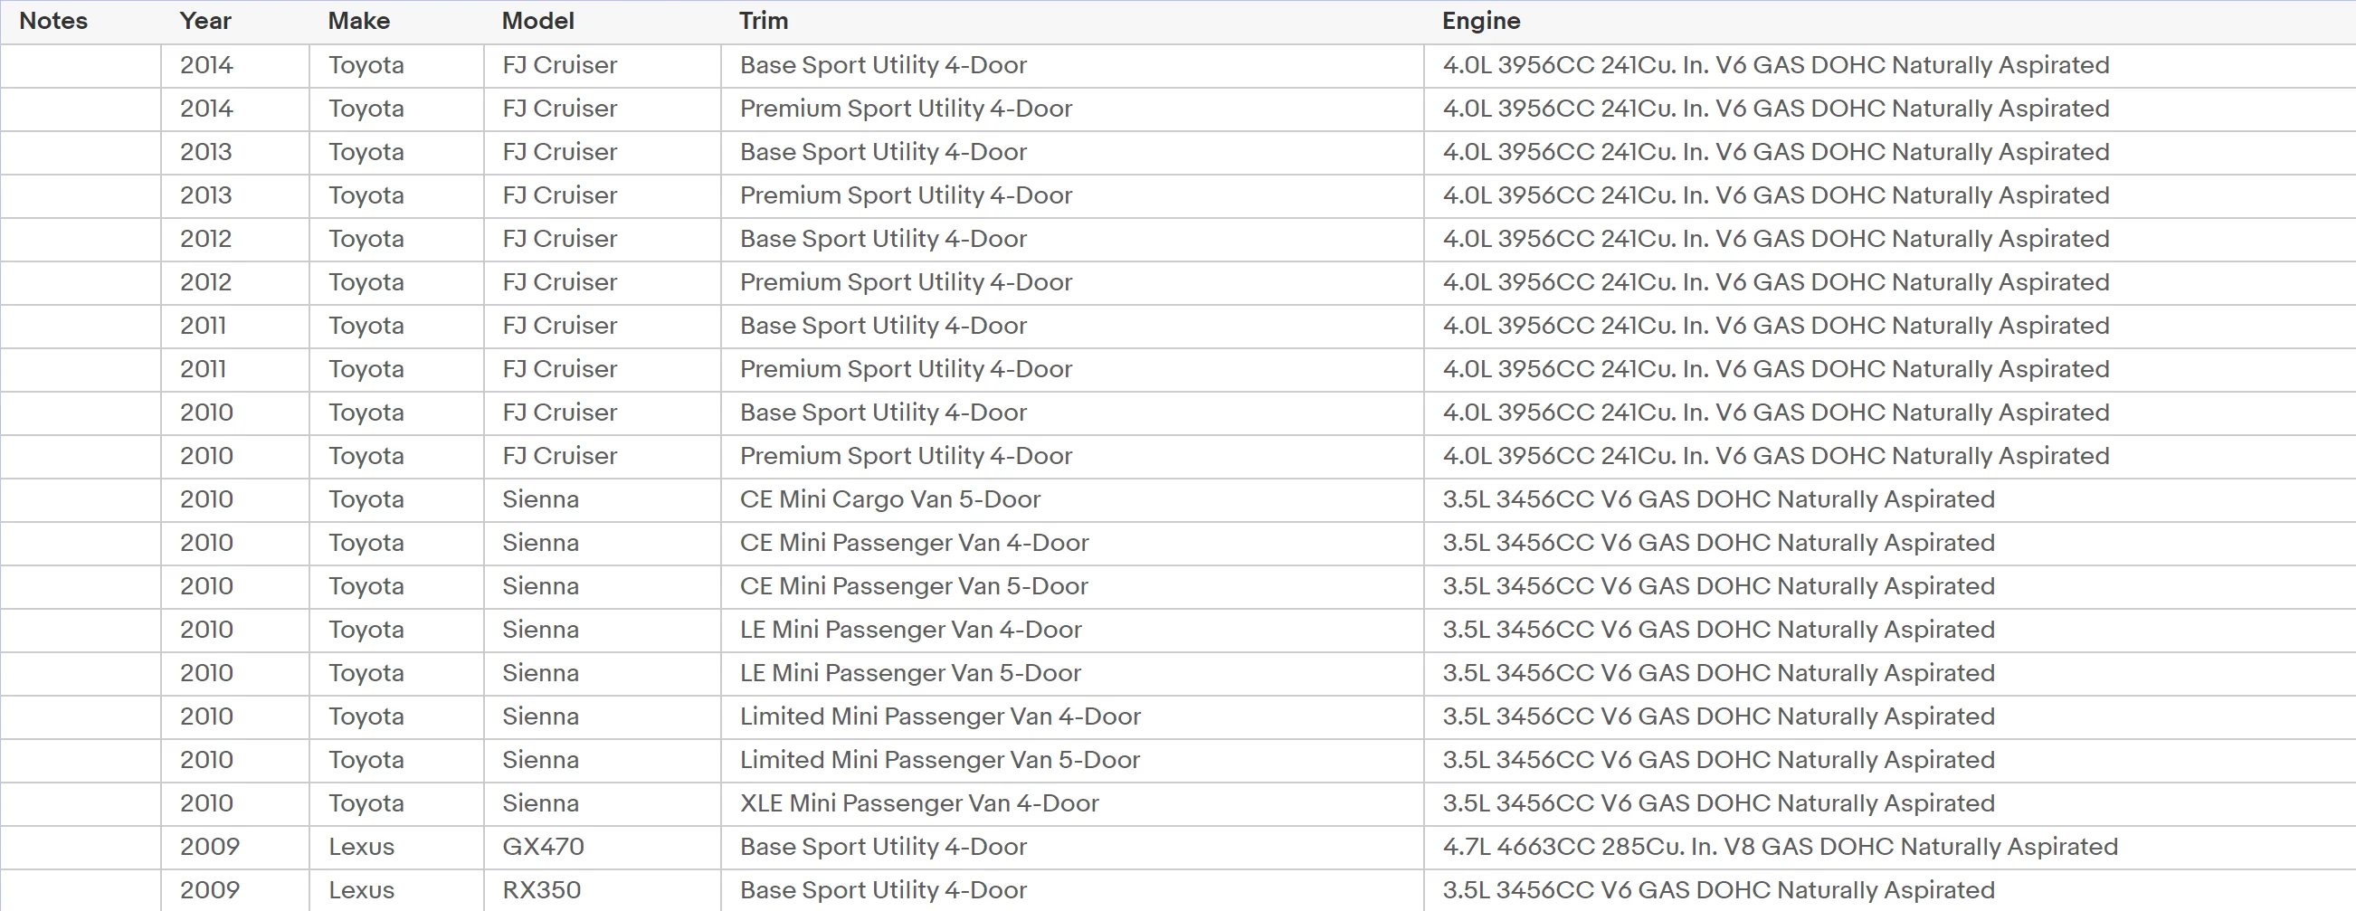Select the Lexus RX350 model cell
Viewport: 2356px width, 911px height.
coord(602,890)
